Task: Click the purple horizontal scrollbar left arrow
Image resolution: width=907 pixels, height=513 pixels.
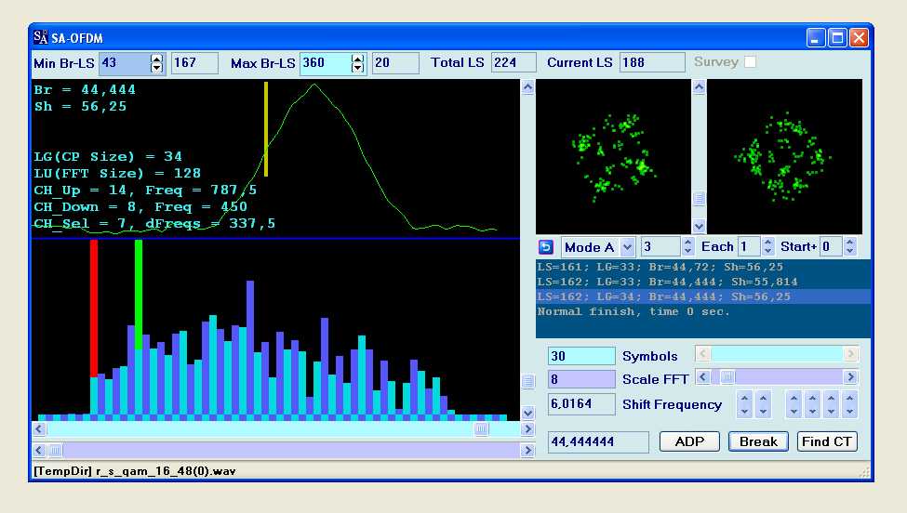Action: coord(39,450)
